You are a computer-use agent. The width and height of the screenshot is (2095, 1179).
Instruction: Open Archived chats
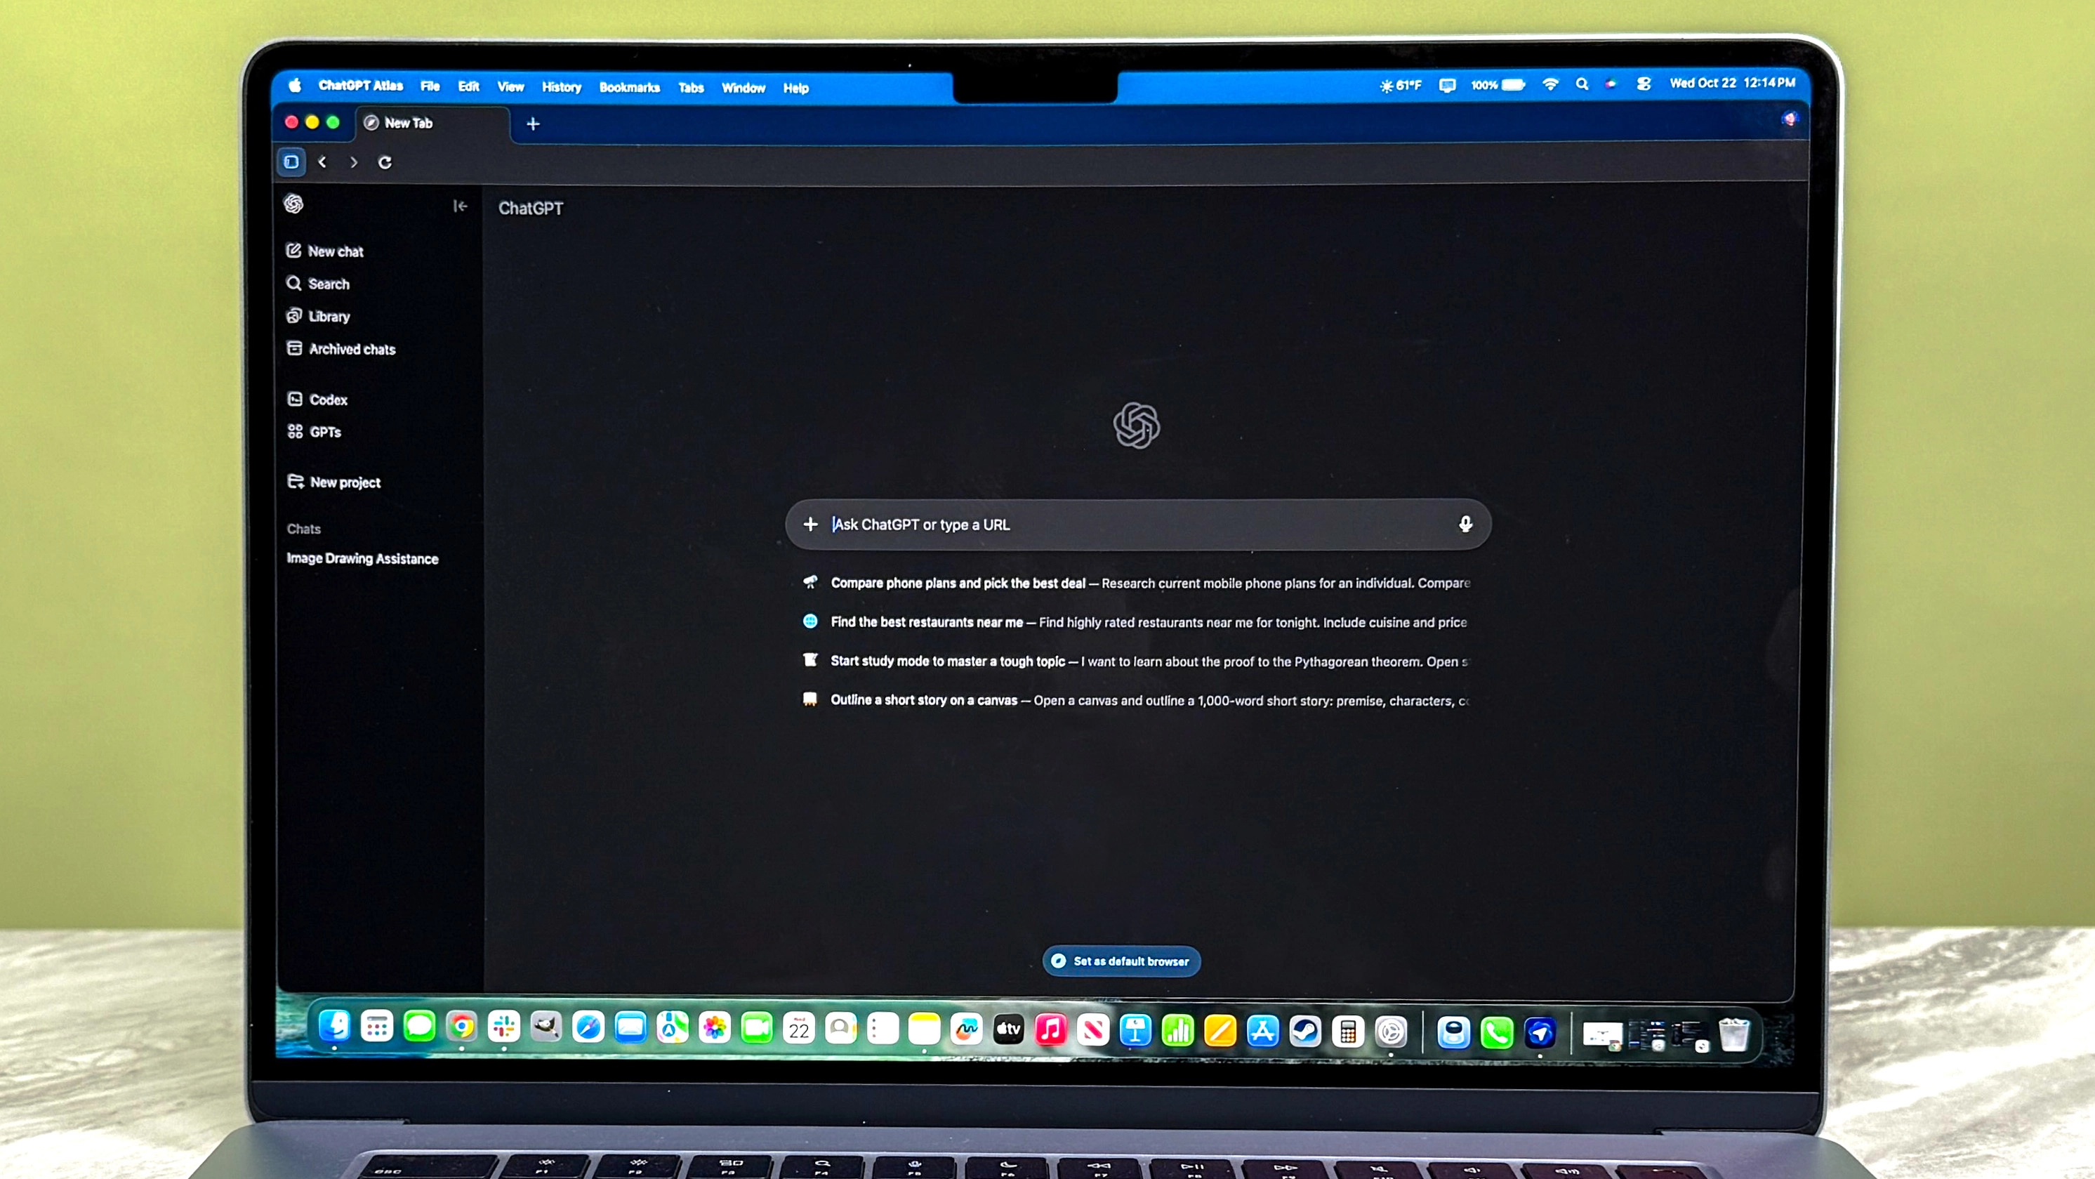(x=351, y=349)
